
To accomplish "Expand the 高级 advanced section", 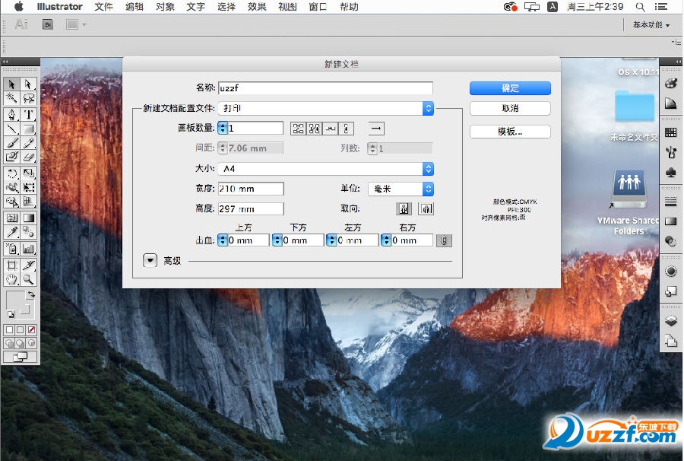I will pyautogui.click(x=150, y=260).
